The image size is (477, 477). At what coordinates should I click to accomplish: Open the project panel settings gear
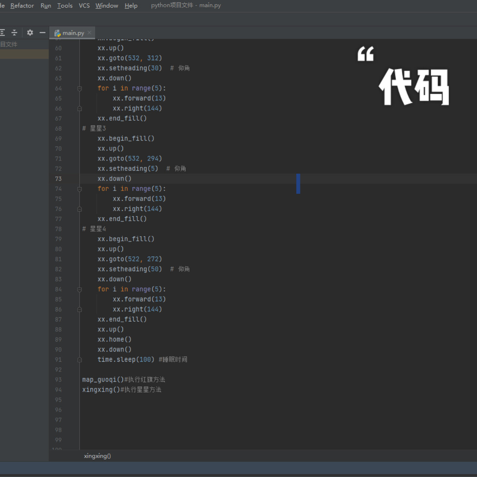(30, 32)
